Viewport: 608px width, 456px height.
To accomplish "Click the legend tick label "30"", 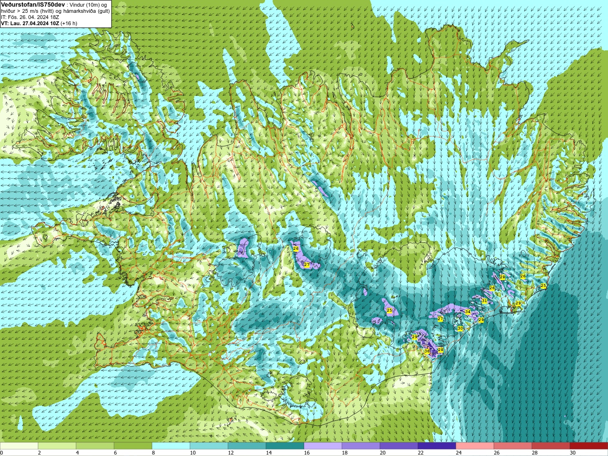I will (x=573, y=453).
